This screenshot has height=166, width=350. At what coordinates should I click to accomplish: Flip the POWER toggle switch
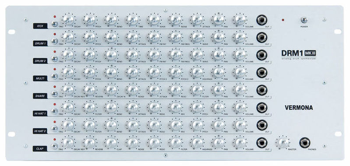click(x=304, y=20)
